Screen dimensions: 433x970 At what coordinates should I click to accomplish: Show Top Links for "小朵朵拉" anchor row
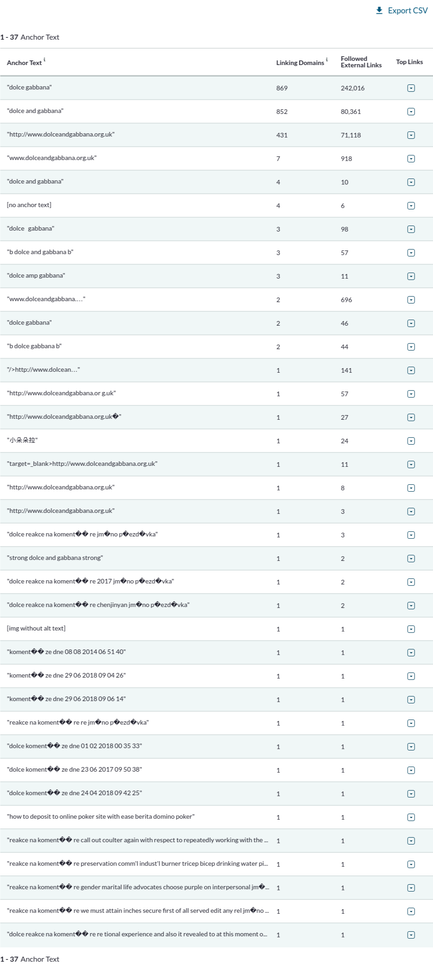pyautogui.click(x=411, y=441)
